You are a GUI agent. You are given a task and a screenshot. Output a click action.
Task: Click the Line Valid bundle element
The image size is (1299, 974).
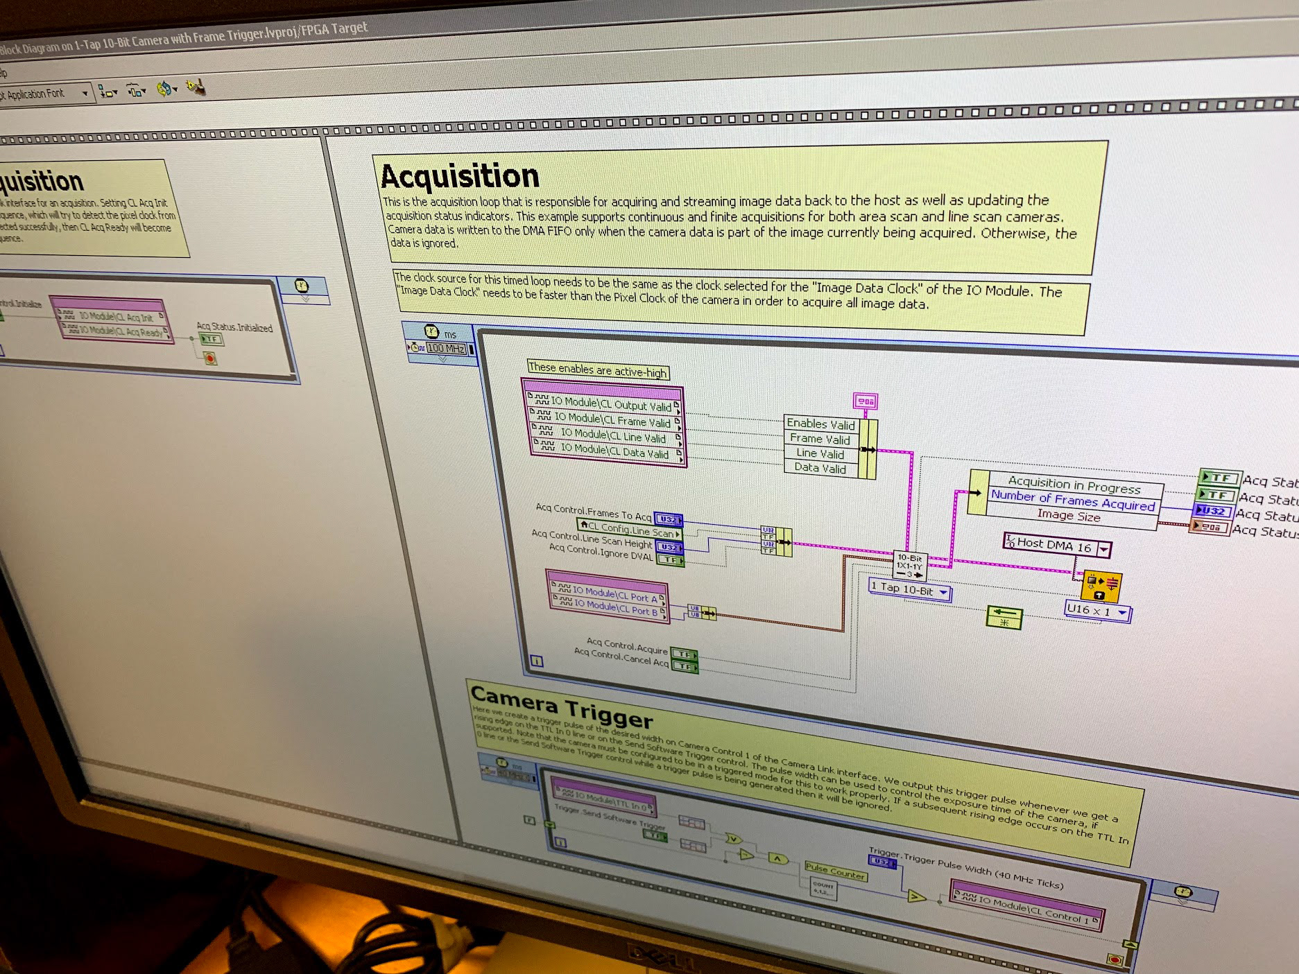(x=821, y=453)
